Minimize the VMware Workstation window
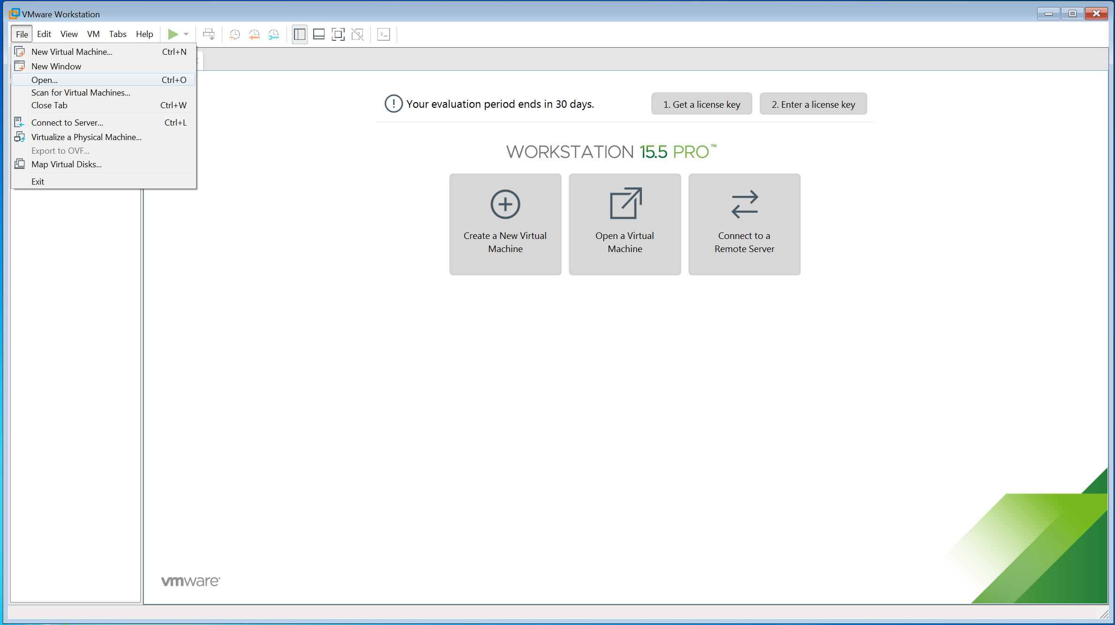The image size is (1115, 625). point(1048,14)
